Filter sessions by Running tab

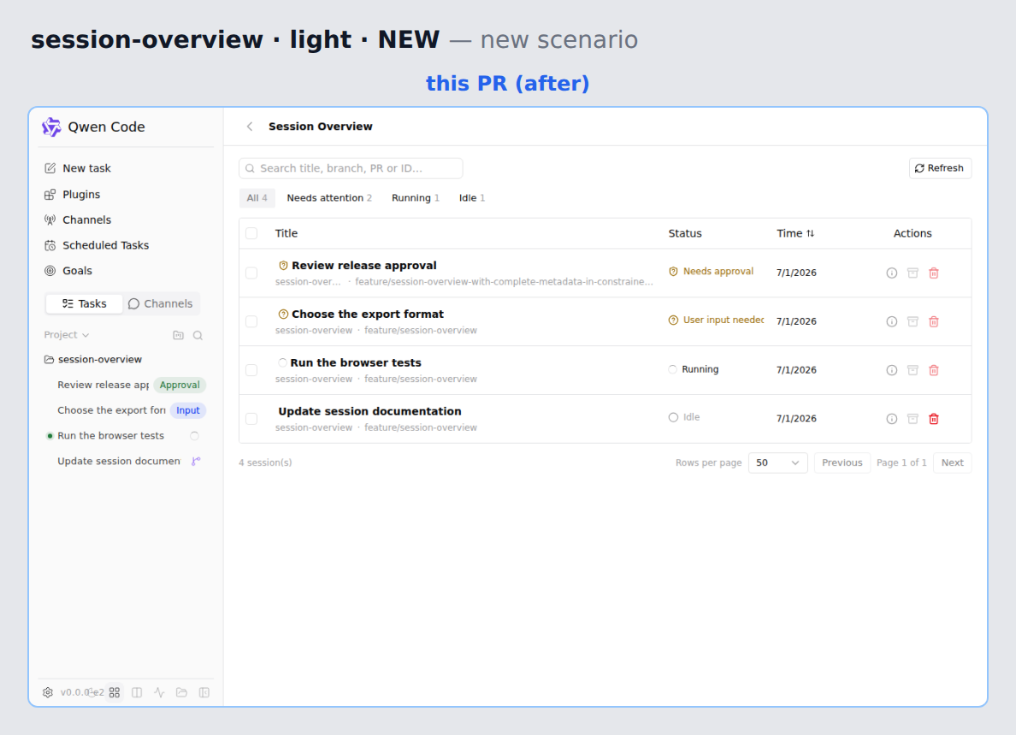click(416, 198)
